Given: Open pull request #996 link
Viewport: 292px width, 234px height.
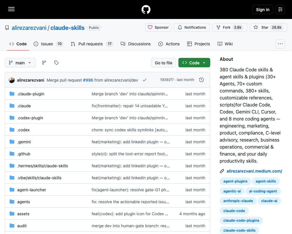Looking at the screenshot, I should [x=88, y=80].
